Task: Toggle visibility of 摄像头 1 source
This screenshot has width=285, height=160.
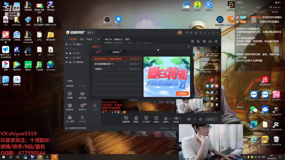Action: [x=67, y=44]
